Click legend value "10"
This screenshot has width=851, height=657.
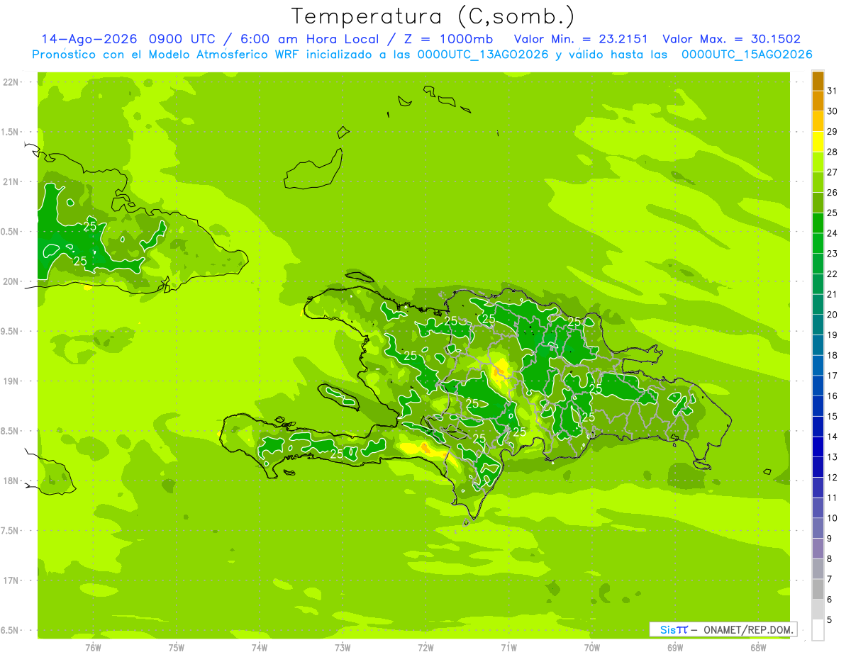(x=832, y=518)
